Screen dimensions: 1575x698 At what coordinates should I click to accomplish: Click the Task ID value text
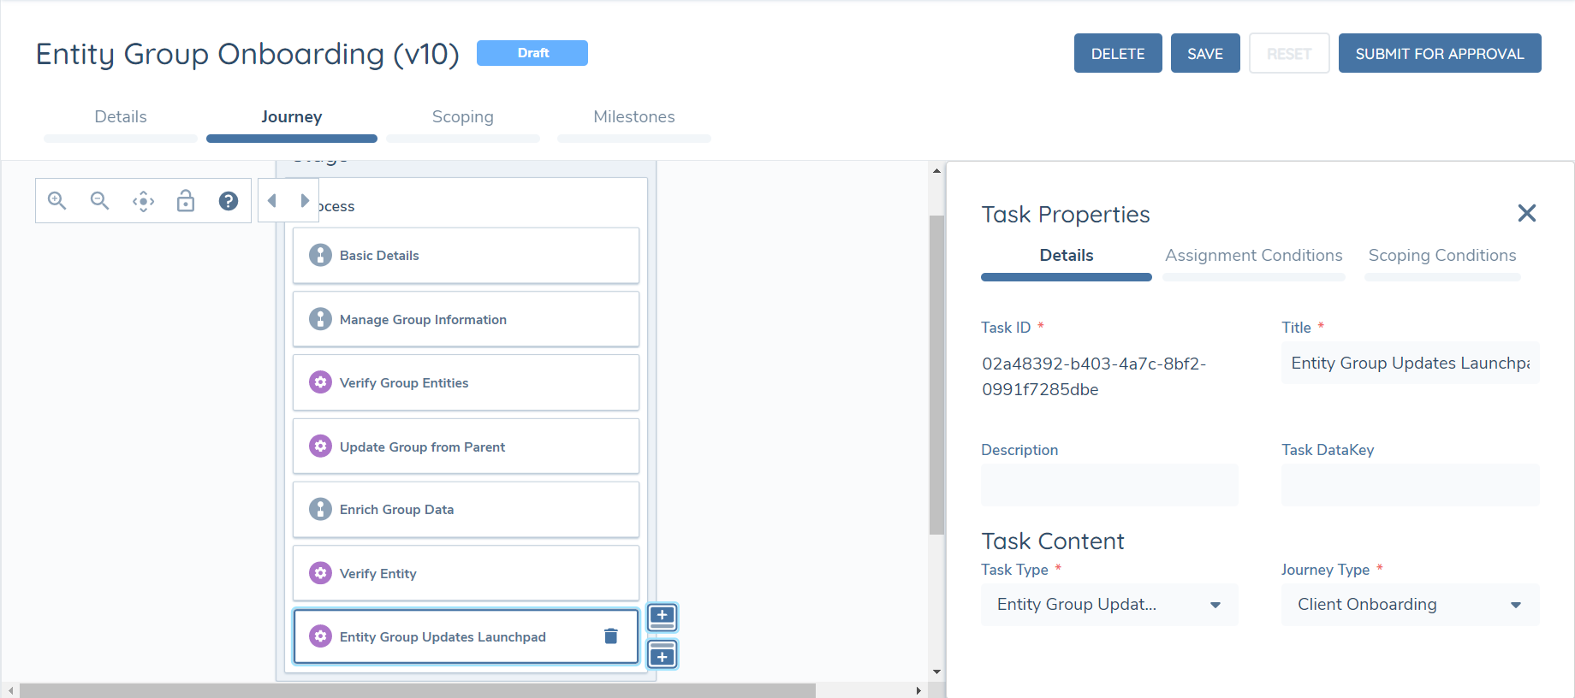pyautogui.click(x=1094, y=376)
